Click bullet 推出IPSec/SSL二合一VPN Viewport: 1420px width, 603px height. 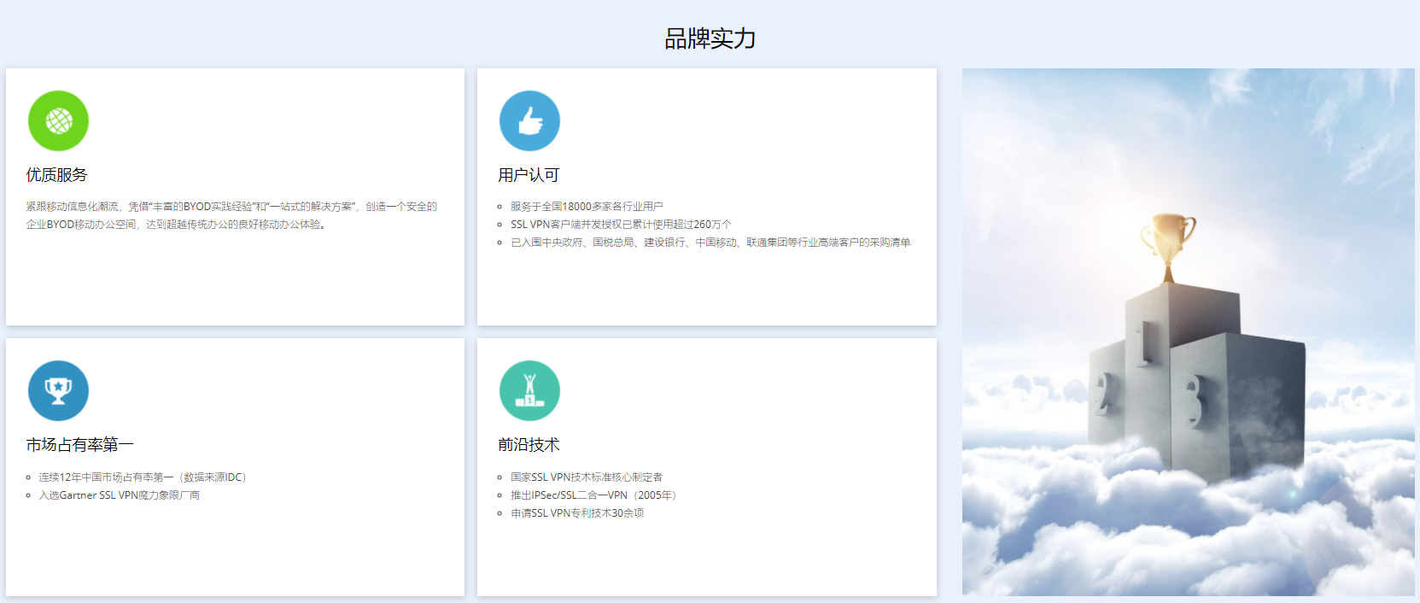(595, 495)
